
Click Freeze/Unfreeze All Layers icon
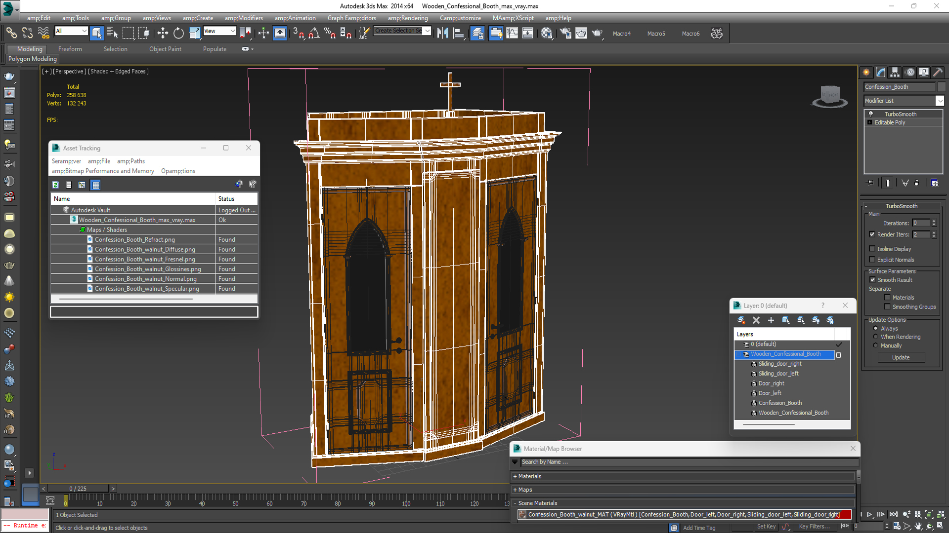coord(830,320)
